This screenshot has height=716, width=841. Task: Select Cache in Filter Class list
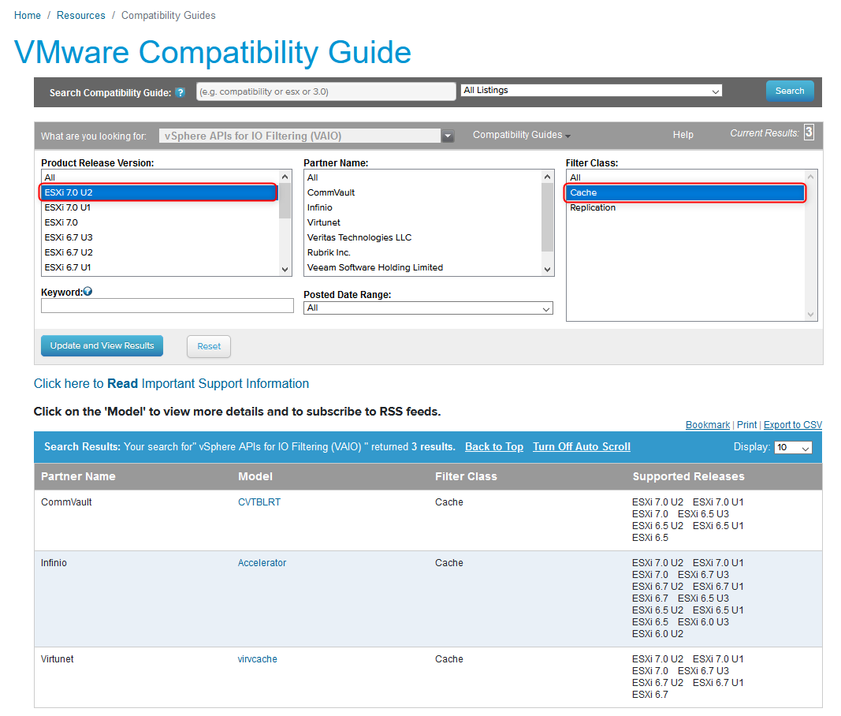click(x=686, y=192)
